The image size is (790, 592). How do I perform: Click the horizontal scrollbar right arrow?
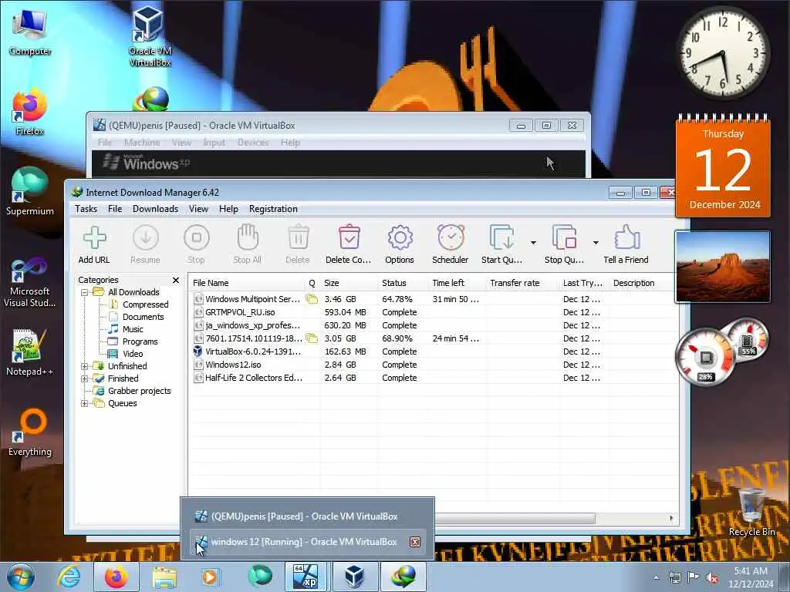pyautogui.click(x=671, y=518)
